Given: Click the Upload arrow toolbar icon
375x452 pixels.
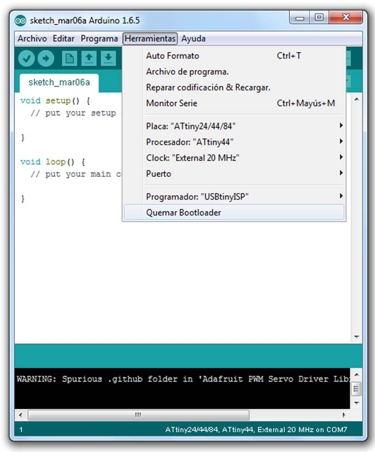Looking at the screenshot, I should [46, 58].
